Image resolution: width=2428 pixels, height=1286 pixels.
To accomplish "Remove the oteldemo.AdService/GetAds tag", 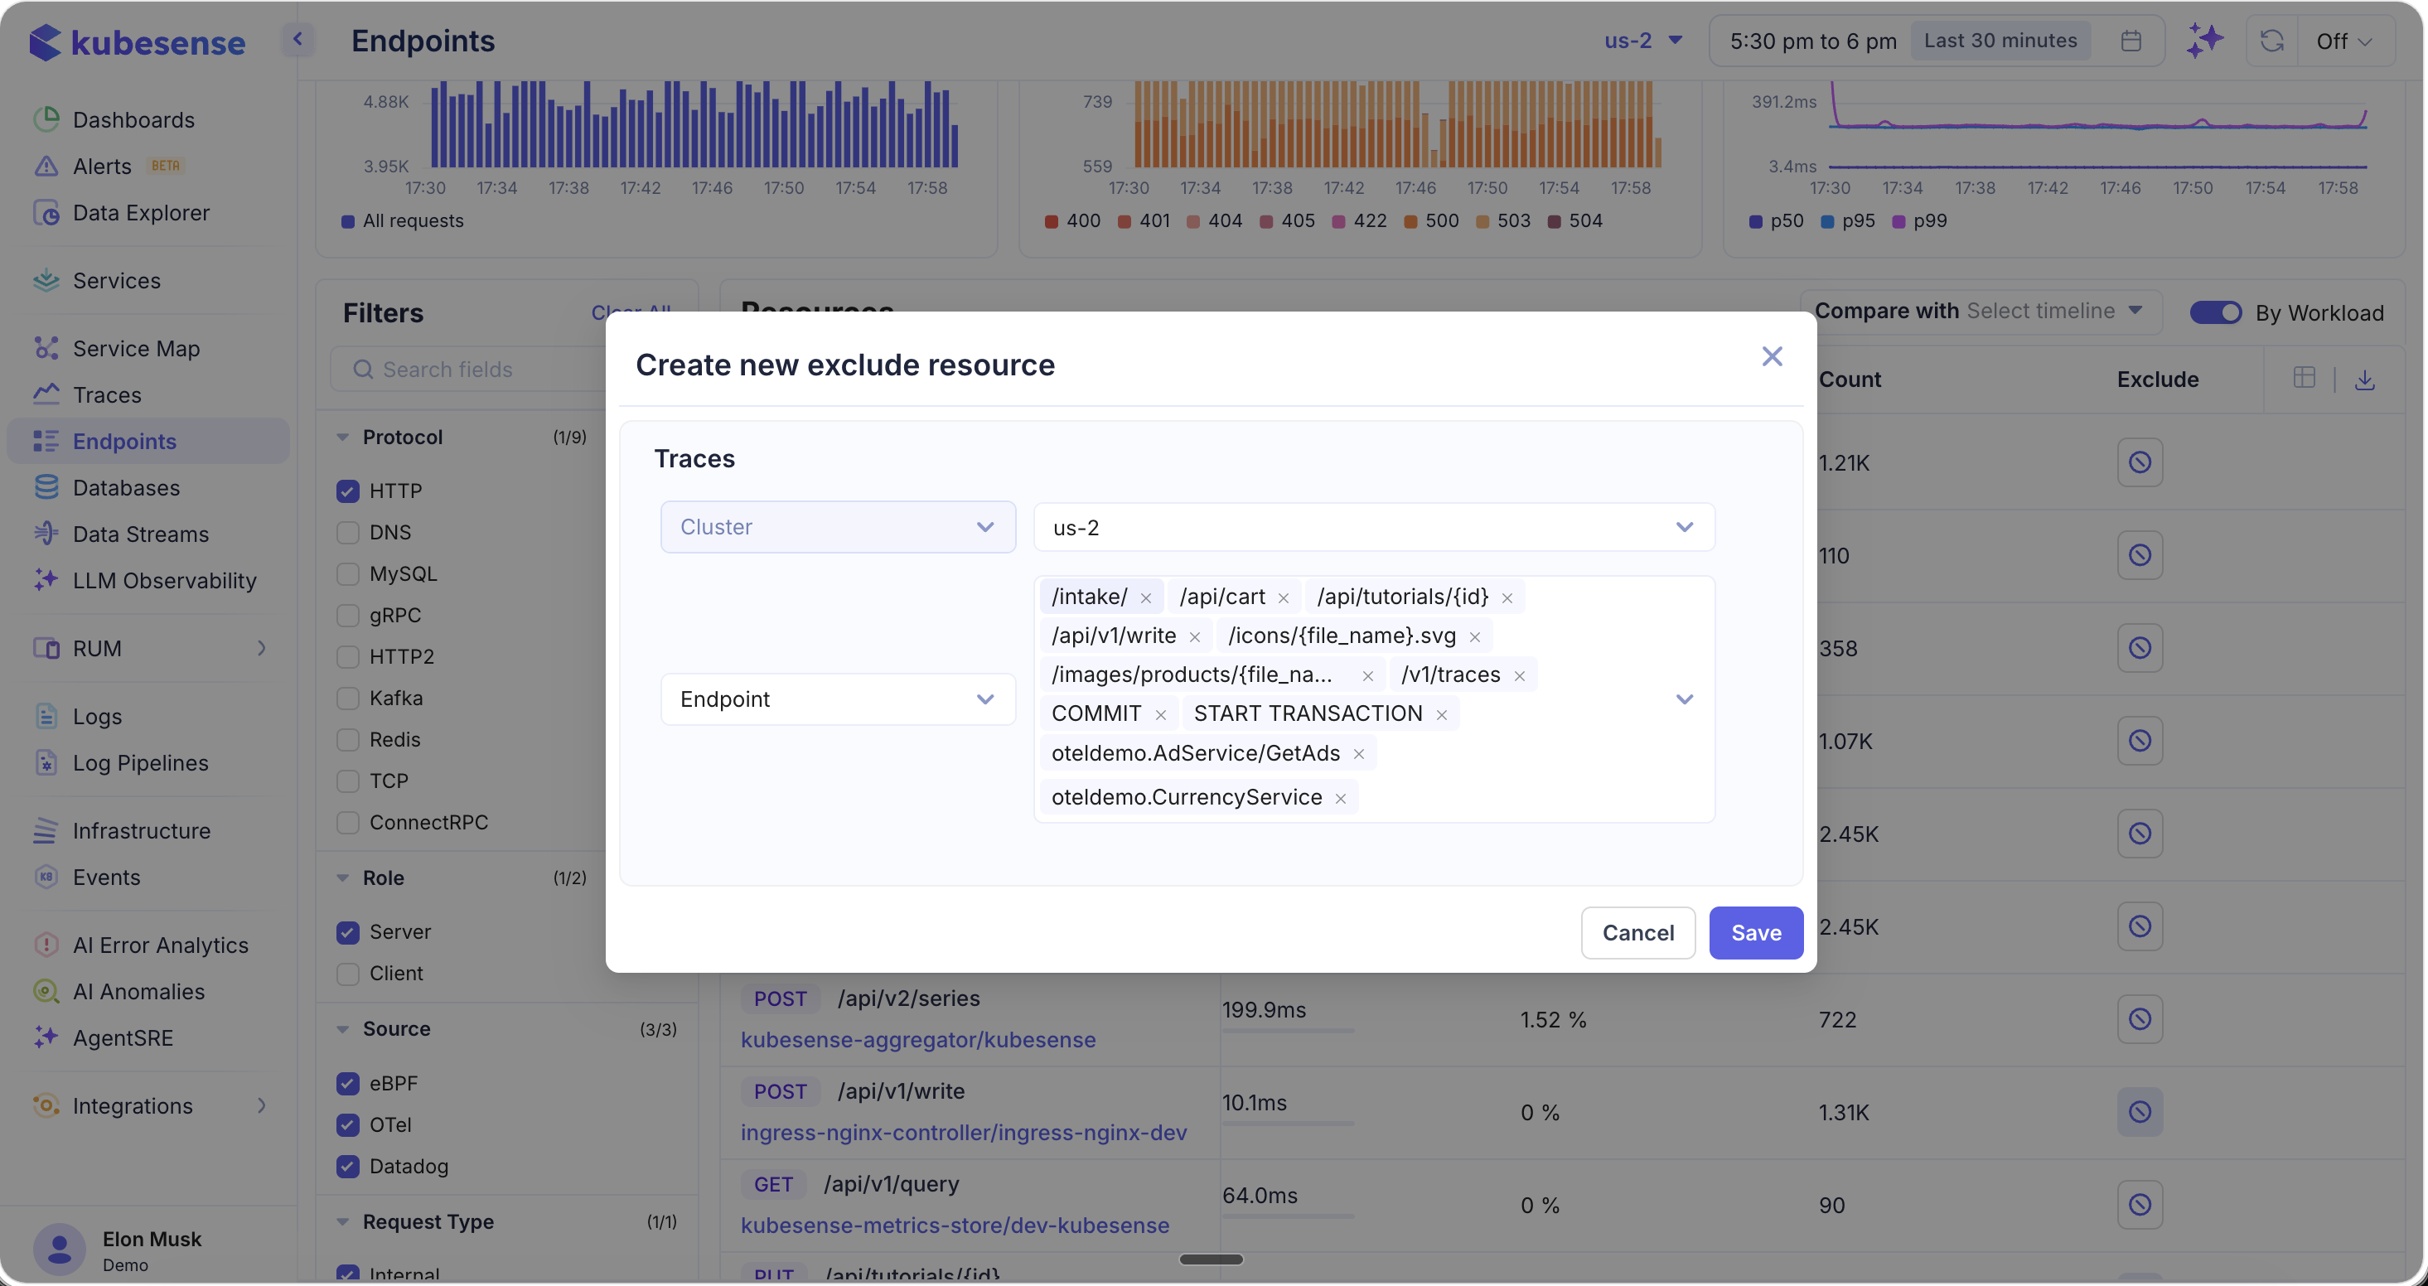I will pyautogui.click(x=1358, y=754).
